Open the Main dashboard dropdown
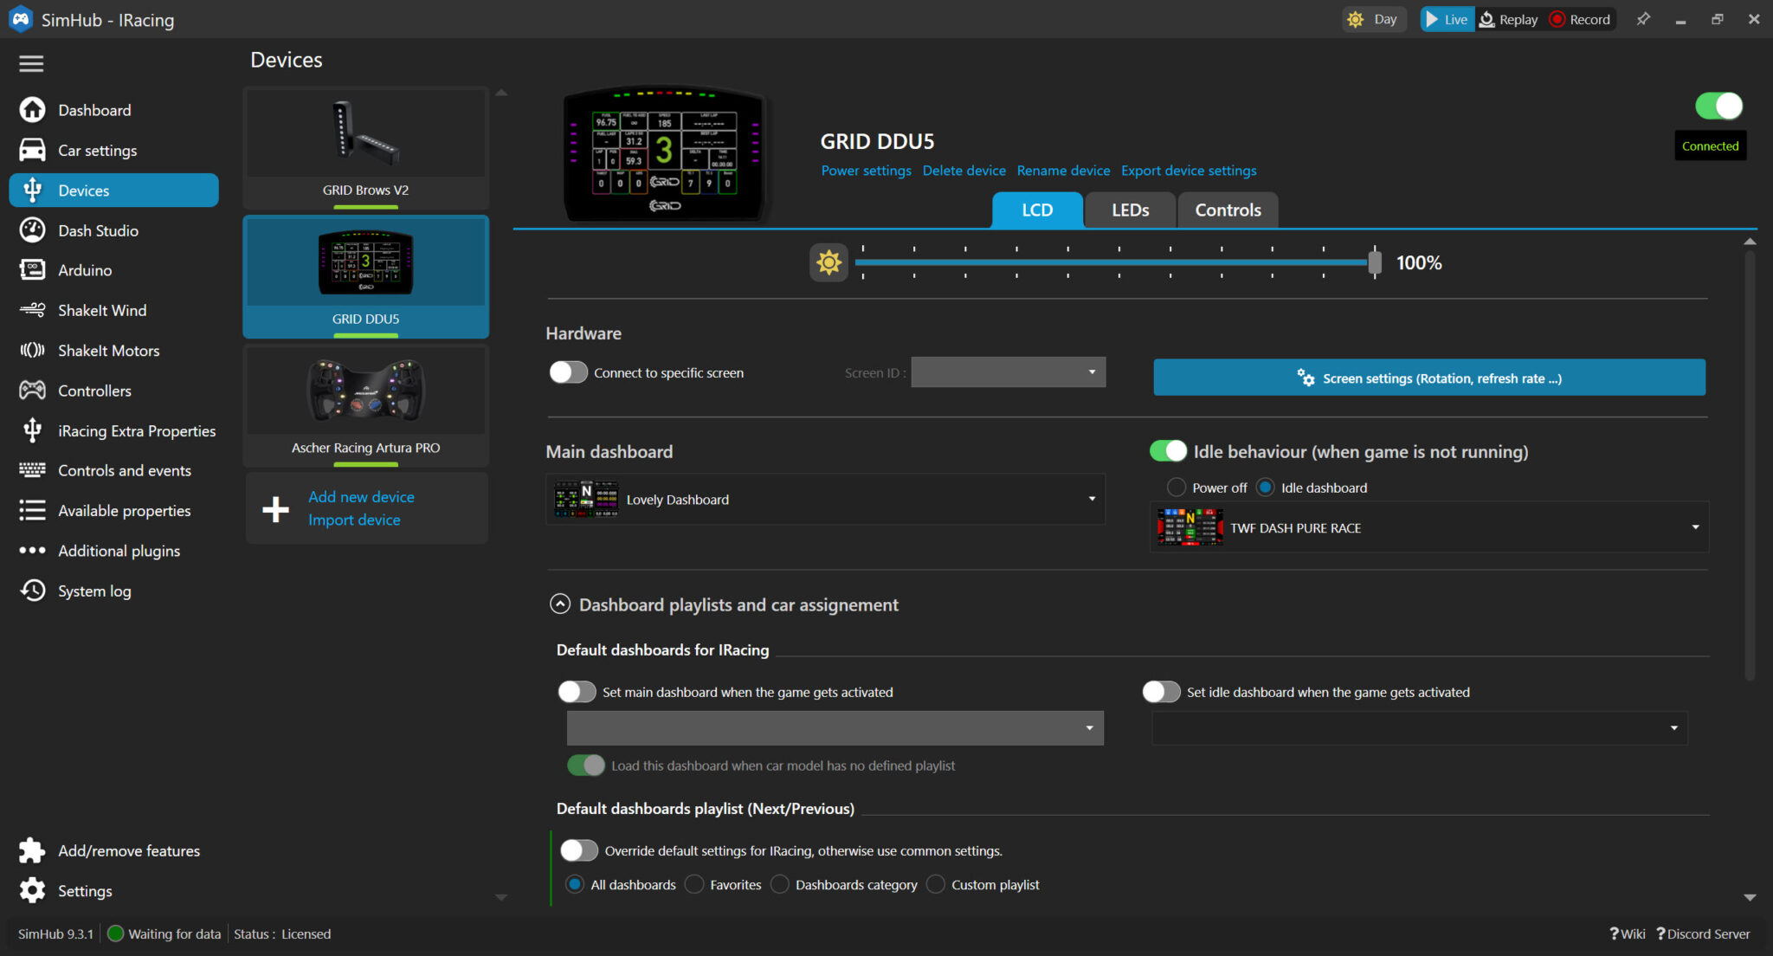Image resolution: width=1773 pixels, height=956 pixels. click(x=823, y=499)
